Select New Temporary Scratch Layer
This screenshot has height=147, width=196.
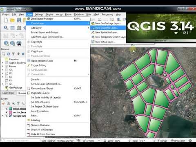pyautogui.click(x=108, y=37)
